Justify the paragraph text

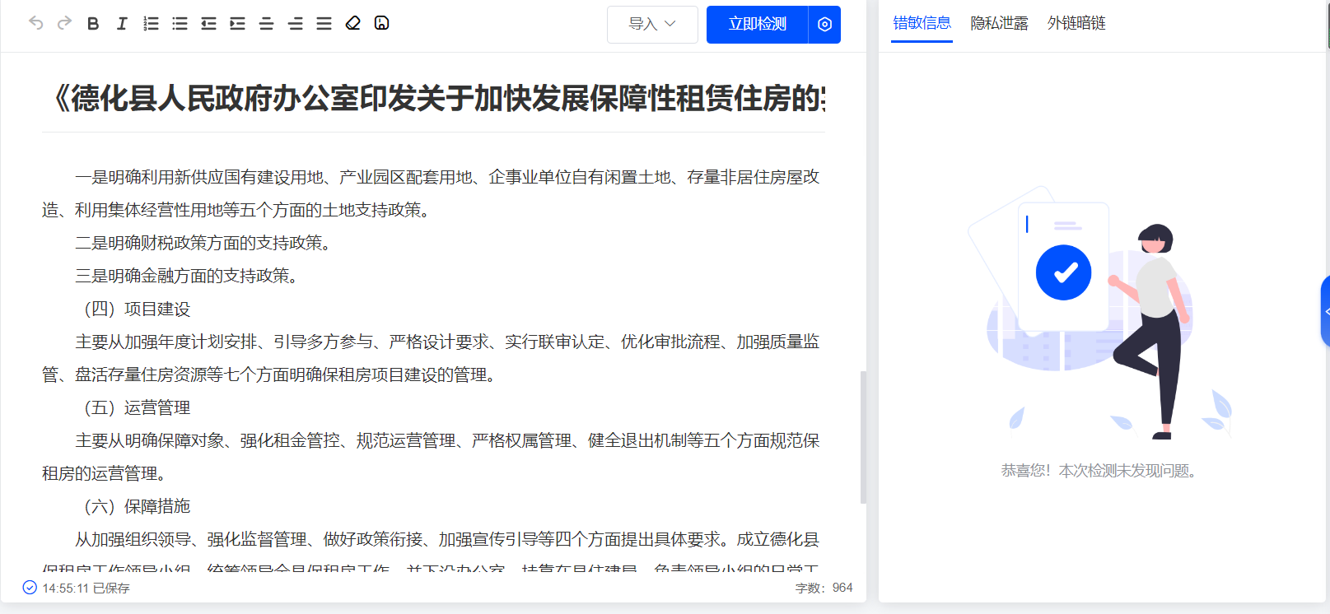click(x=324, y=24)
